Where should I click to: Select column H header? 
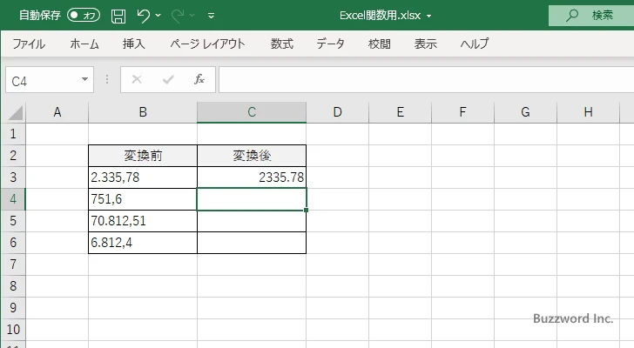tap(588, 112)
